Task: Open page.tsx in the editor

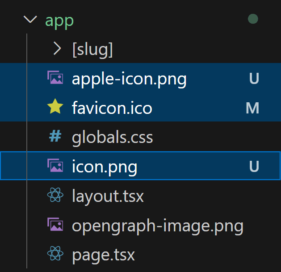Action: pos(103,255)
